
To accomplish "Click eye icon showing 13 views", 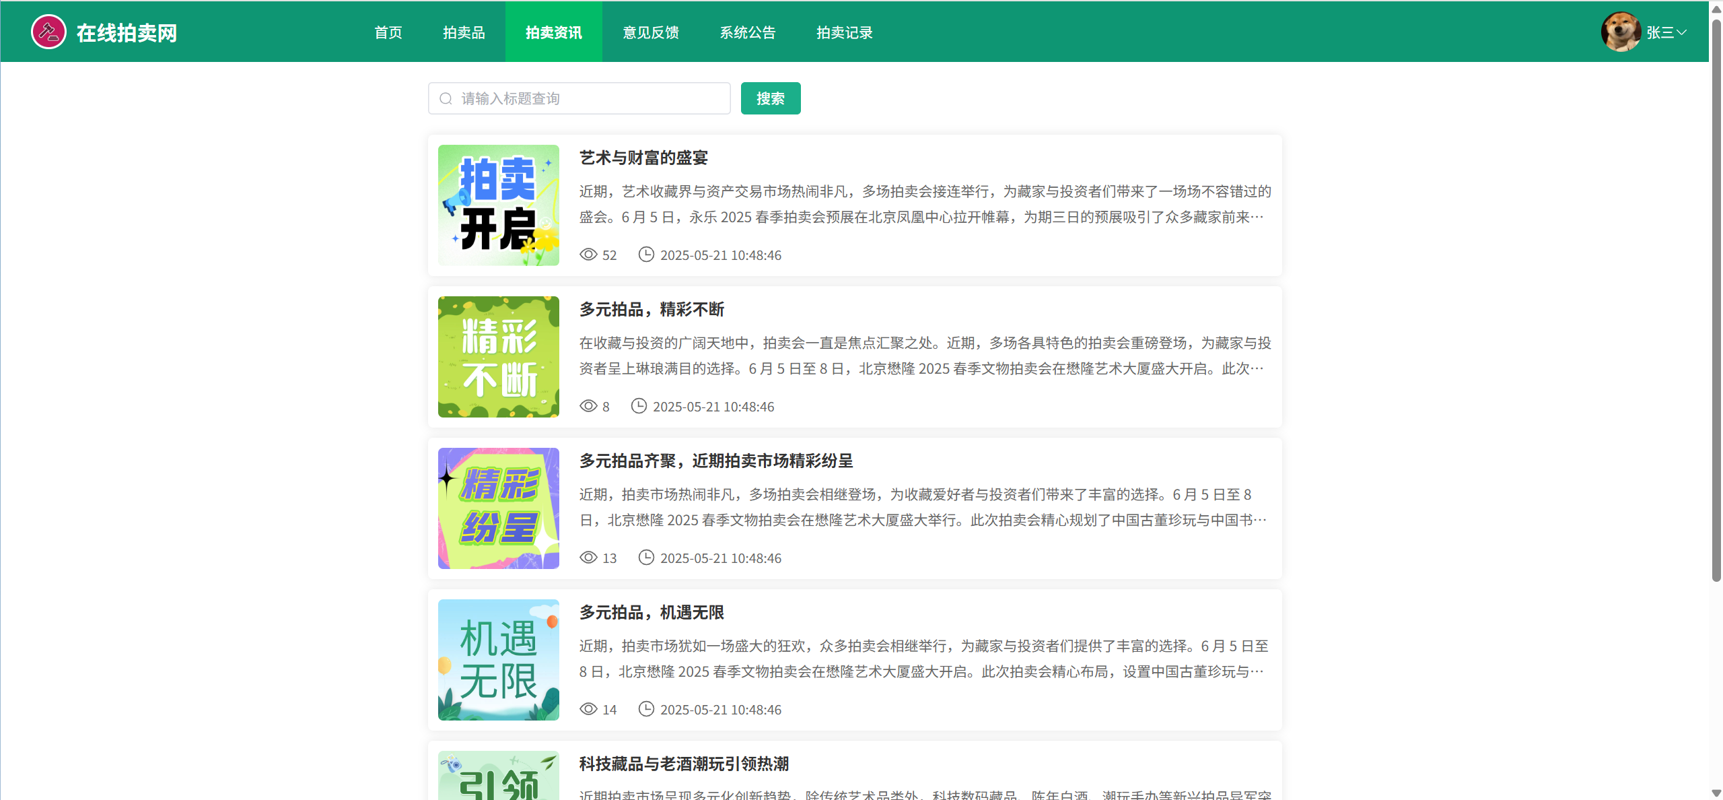I will pyautogui.click(x=588, y=558).
